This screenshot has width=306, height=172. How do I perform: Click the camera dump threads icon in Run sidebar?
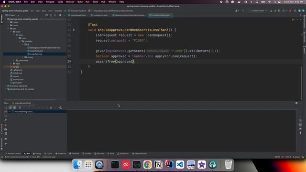(6, 129)
